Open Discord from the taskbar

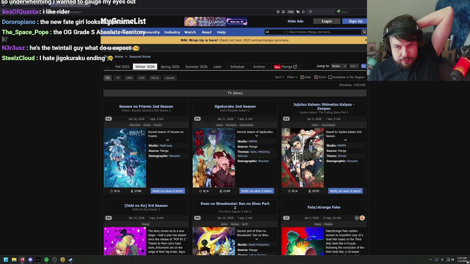coord(30,260)
